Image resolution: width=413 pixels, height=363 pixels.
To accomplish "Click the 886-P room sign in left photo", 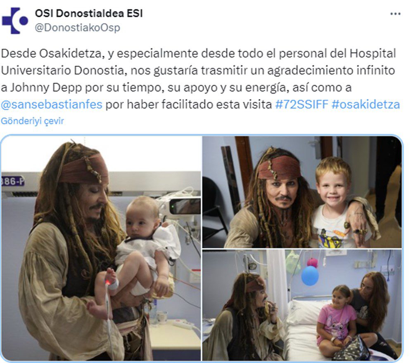I will [13, 181].
